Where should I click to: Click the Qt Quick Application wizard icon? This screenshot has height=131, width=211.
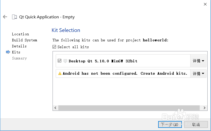click(14, 17)
